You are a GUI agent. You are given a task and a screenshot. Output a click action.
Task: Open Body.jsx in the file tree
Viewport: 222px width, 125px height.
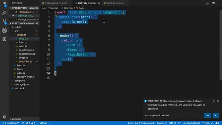click(23, 39)
